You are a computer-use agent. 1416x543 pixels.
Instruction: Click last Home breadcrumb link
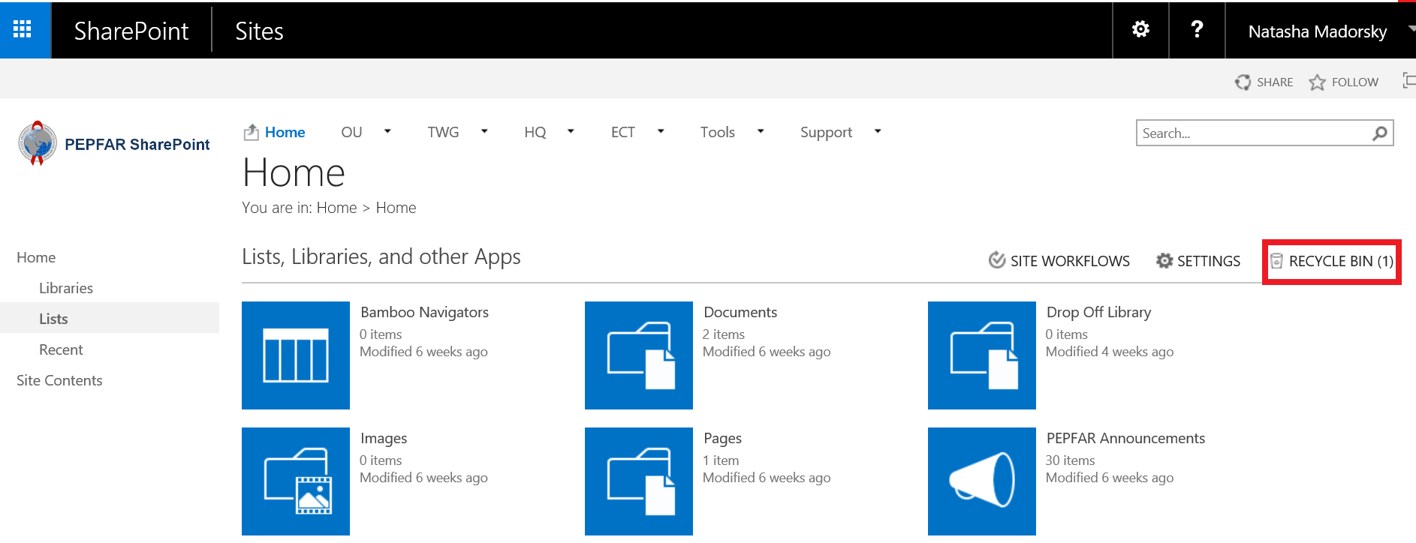click(x=396, y=208)
